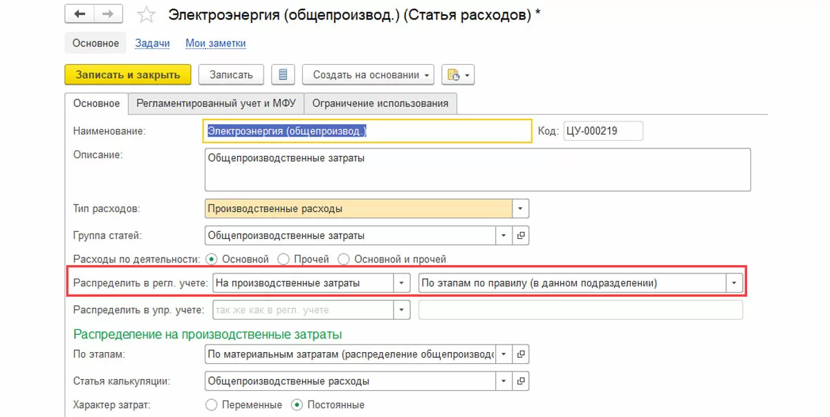Open the attached files icon menu
This screenshot has width=830, height=417.
(x=457, y=75)
